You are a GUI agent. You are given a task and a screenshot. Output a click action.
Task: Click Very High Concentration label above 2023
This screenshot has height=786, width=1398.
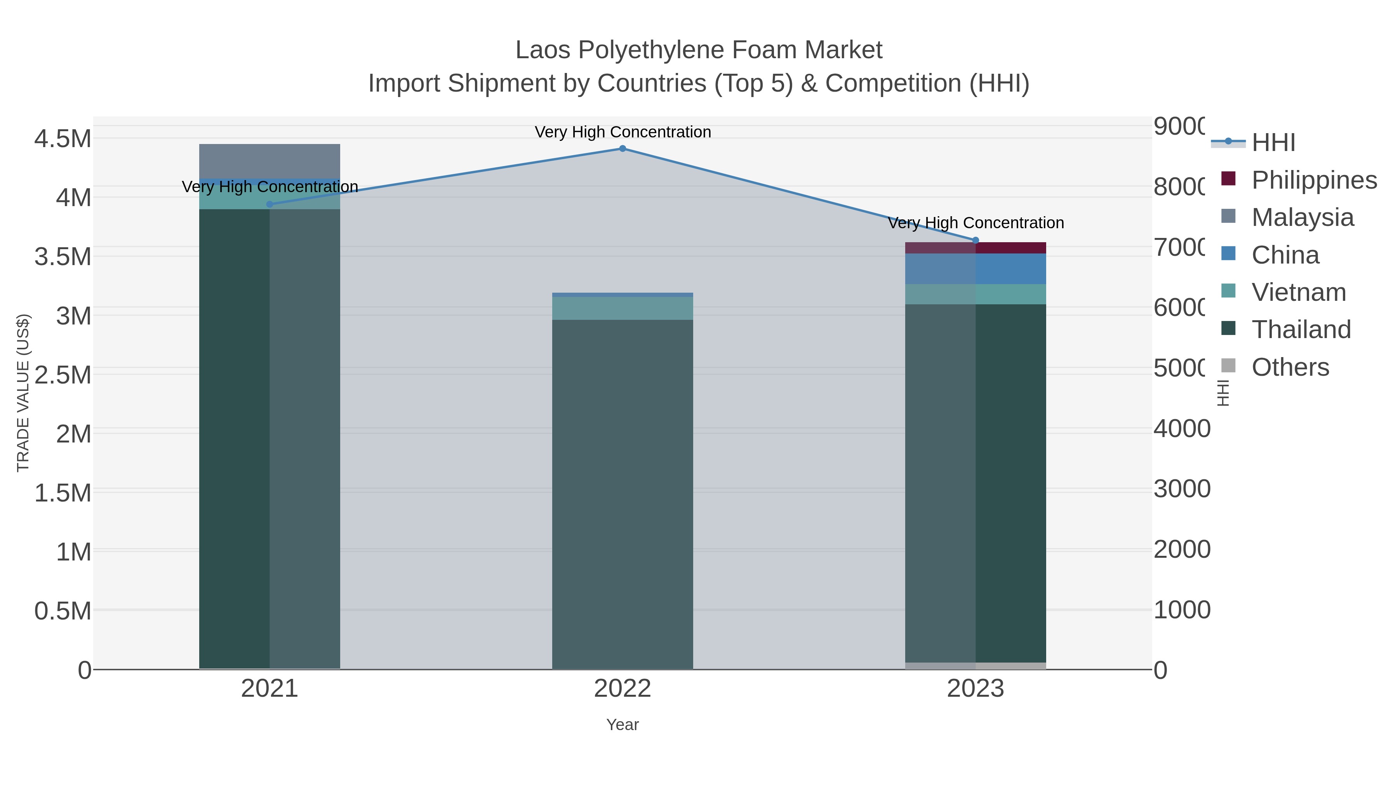pyautogui.click(x=975, y=223)
